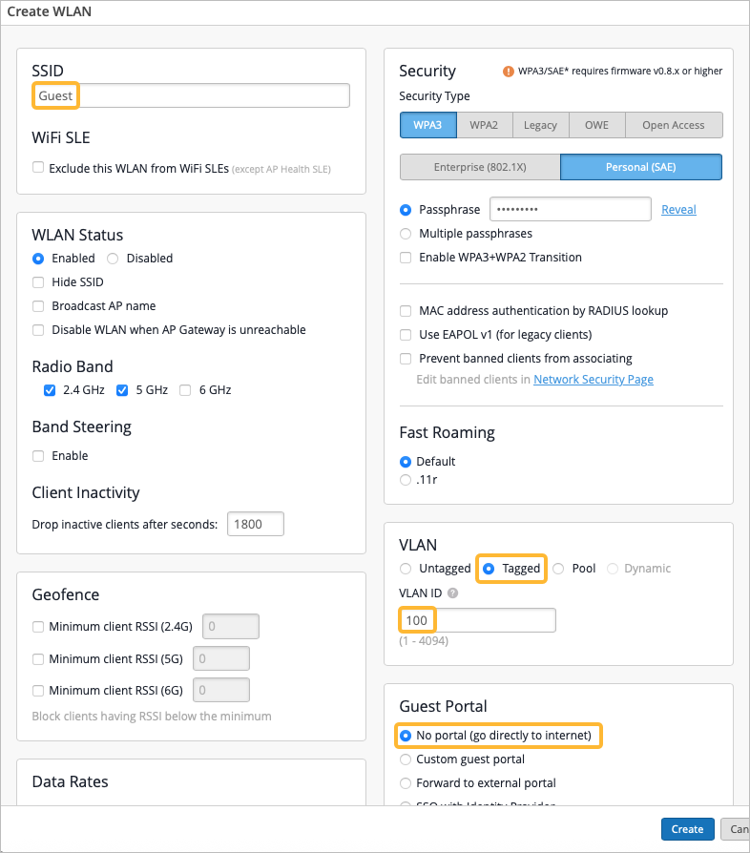Screen dimensions: 750x853
Task: Click the orange firmware warning icon
Action: (509, 72)
